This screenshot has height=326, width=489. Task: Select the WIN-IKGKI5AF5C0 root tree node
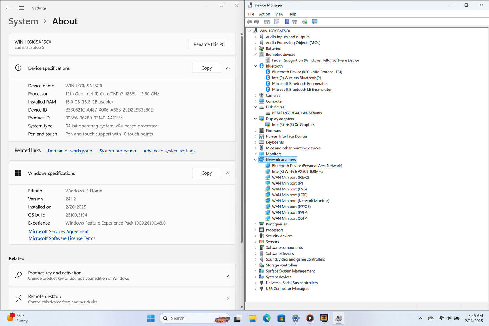coord(275,31)
